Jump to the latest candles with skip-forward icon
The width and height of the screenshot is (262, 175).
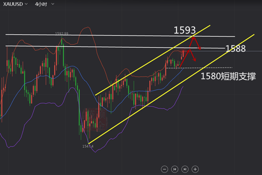pyautogui.click(x=185, y=168)
